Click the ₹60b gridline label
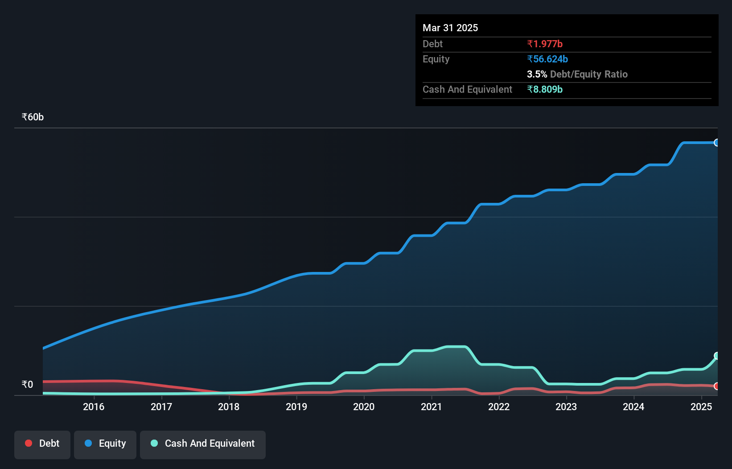The width and height of the screenshot is (732, 469). pos(32,117)
